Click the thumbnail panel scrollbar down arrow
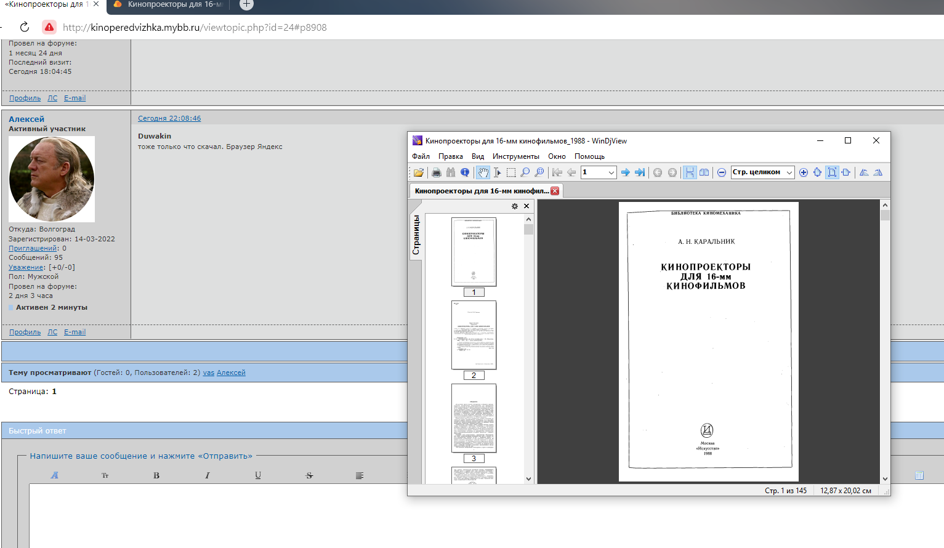944x548 pixels. click(x=528, y=478)
